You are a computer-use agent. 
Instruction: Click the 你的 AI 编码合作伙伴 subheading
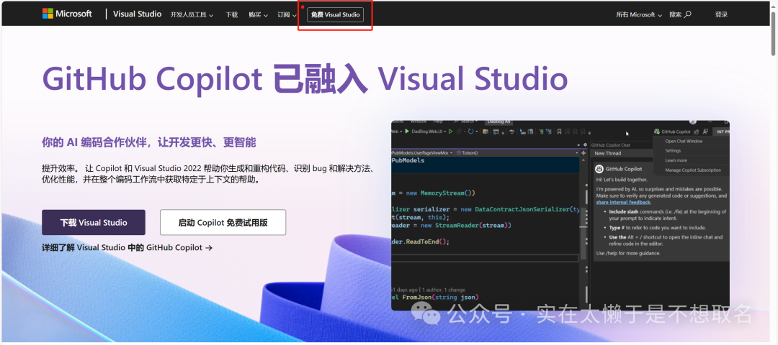149,142
